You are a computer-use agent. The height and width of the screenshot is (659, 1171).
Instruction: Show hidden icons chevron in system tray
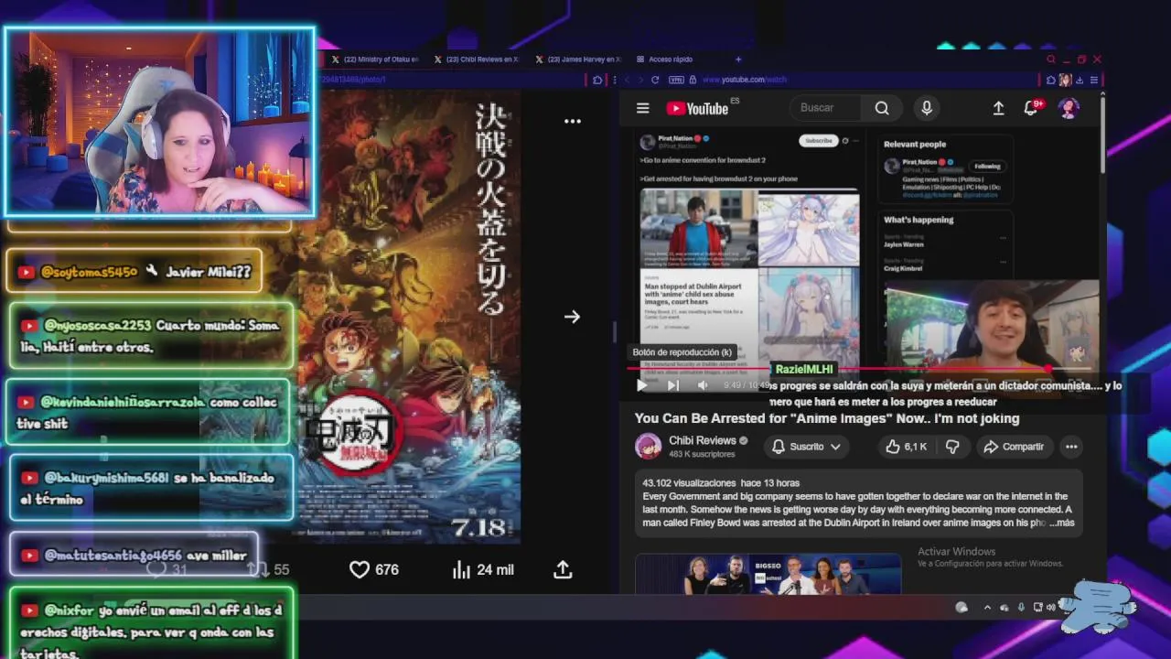point(987,607)
